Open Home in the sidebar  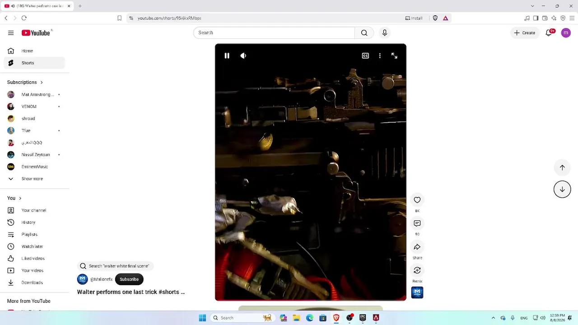[x=34, y=51]
